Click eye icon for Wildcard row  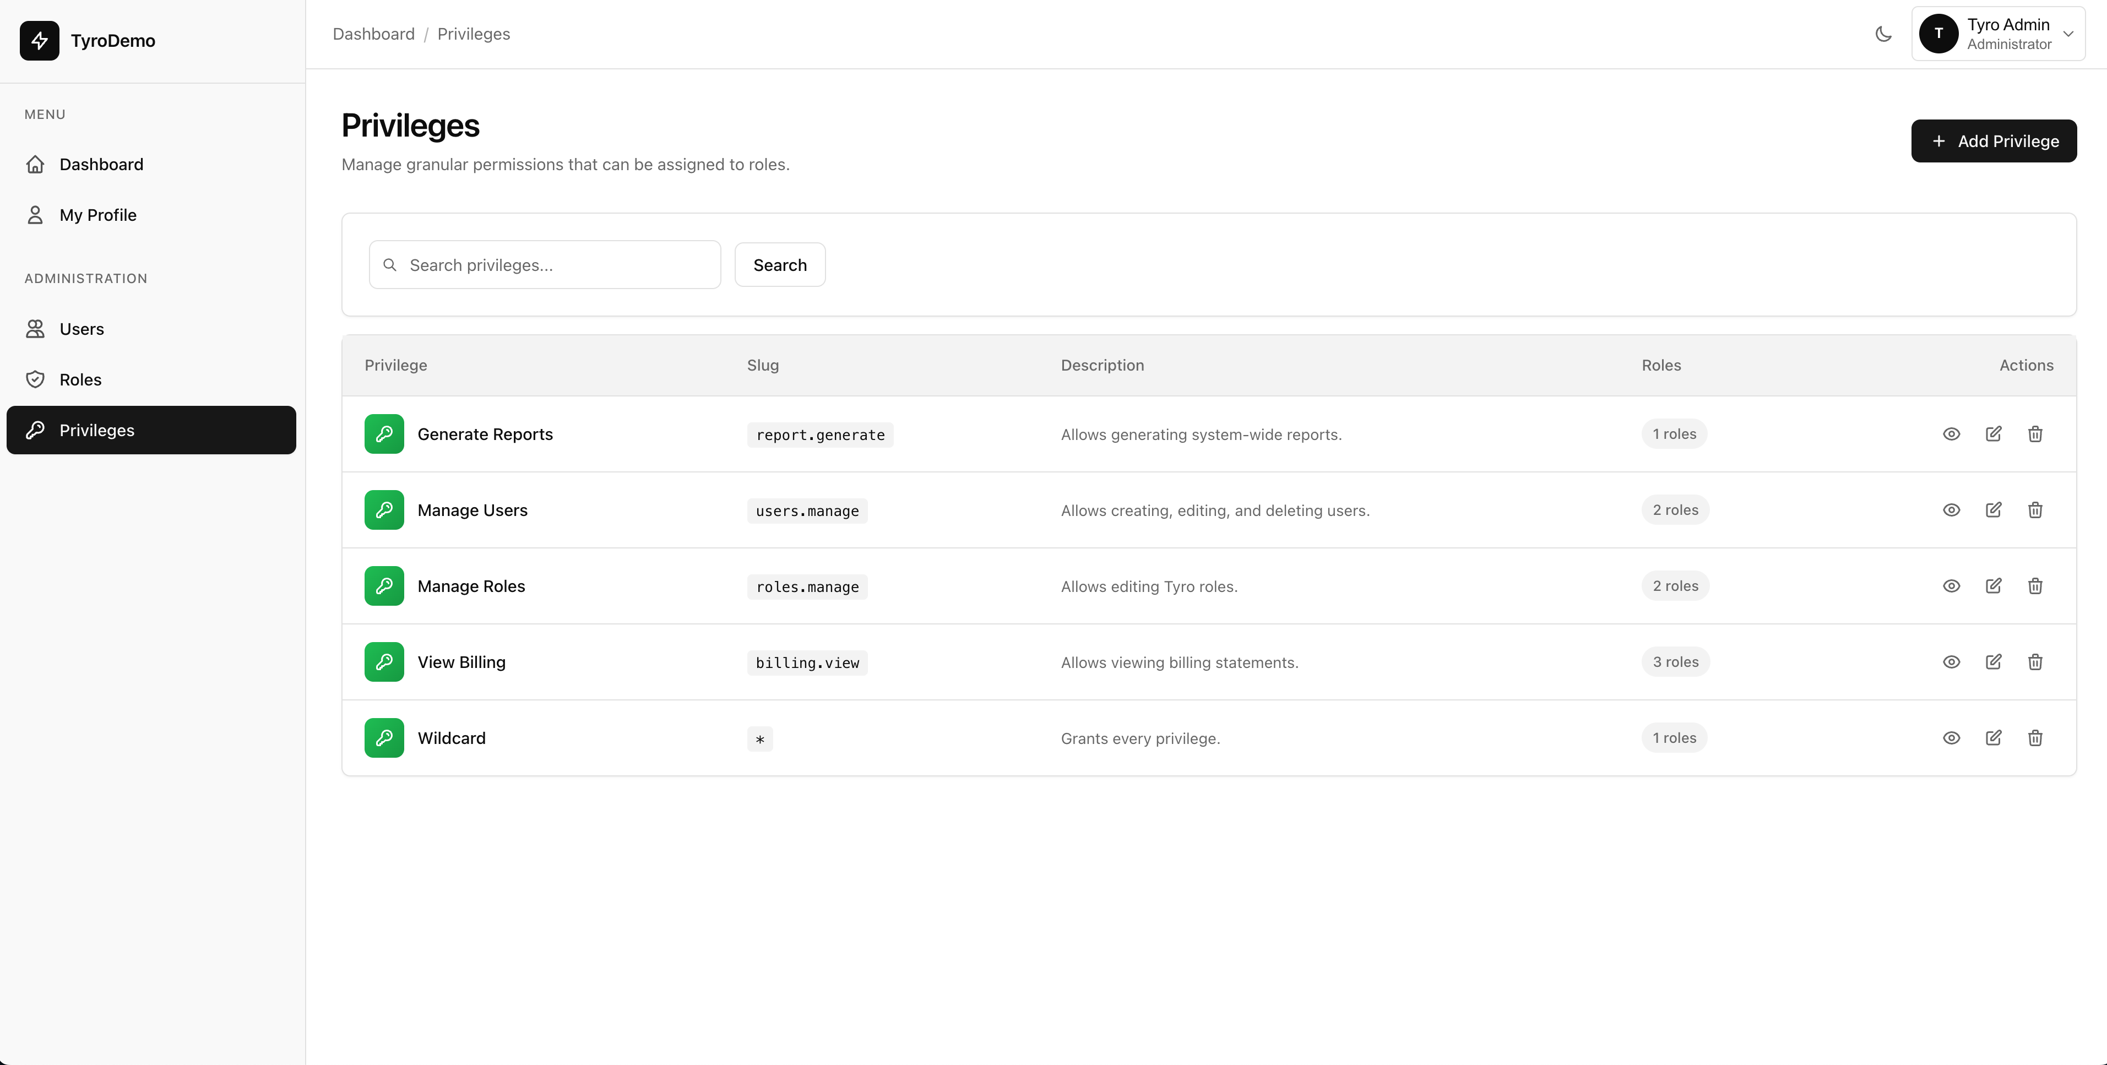pyautogui.click(x=1951, y=738)
